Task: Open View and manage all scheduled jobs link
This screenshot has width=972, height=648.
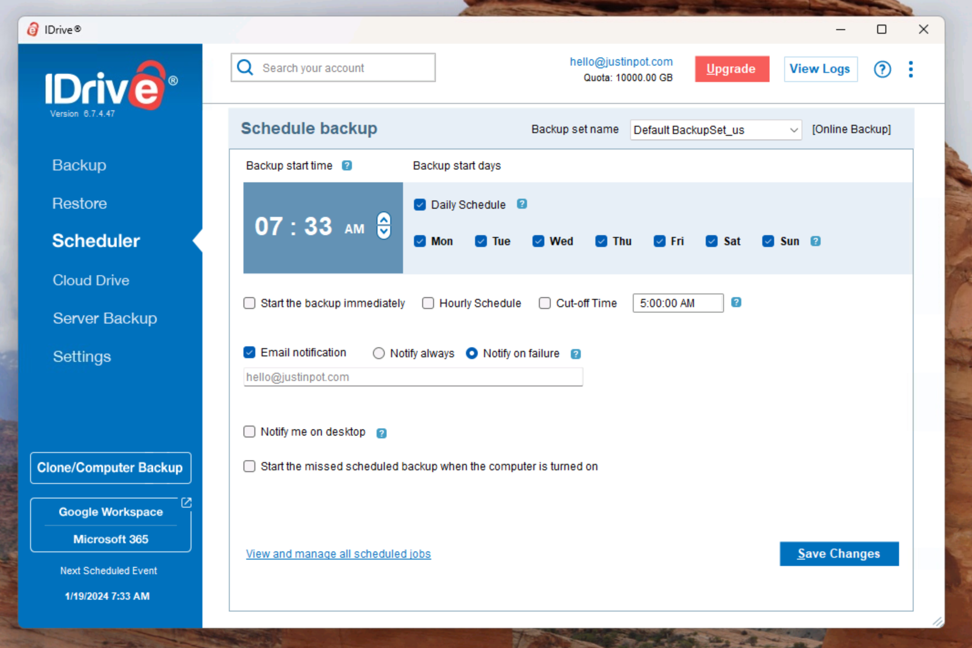Action: coord(338,554)
